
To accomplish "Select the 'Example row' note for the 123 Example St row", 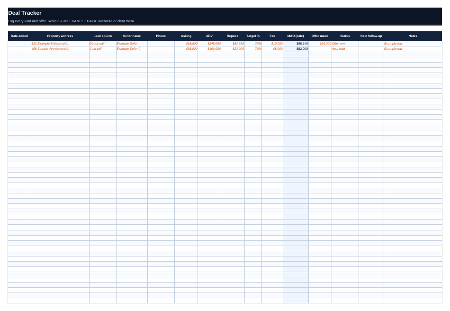I will click(x=413, y=44).
